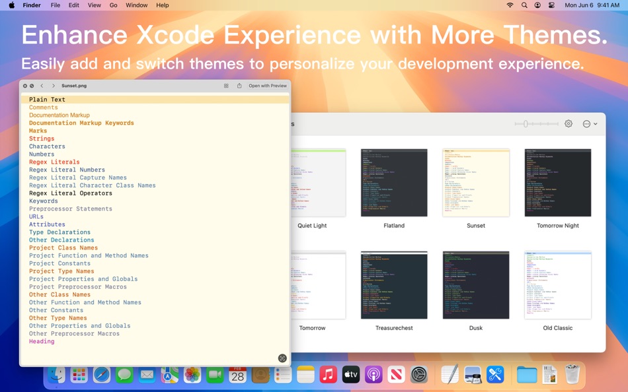Select the Sunset theme thumbnail
Viewport: 628px width, 392px height.
click(476, 183)
